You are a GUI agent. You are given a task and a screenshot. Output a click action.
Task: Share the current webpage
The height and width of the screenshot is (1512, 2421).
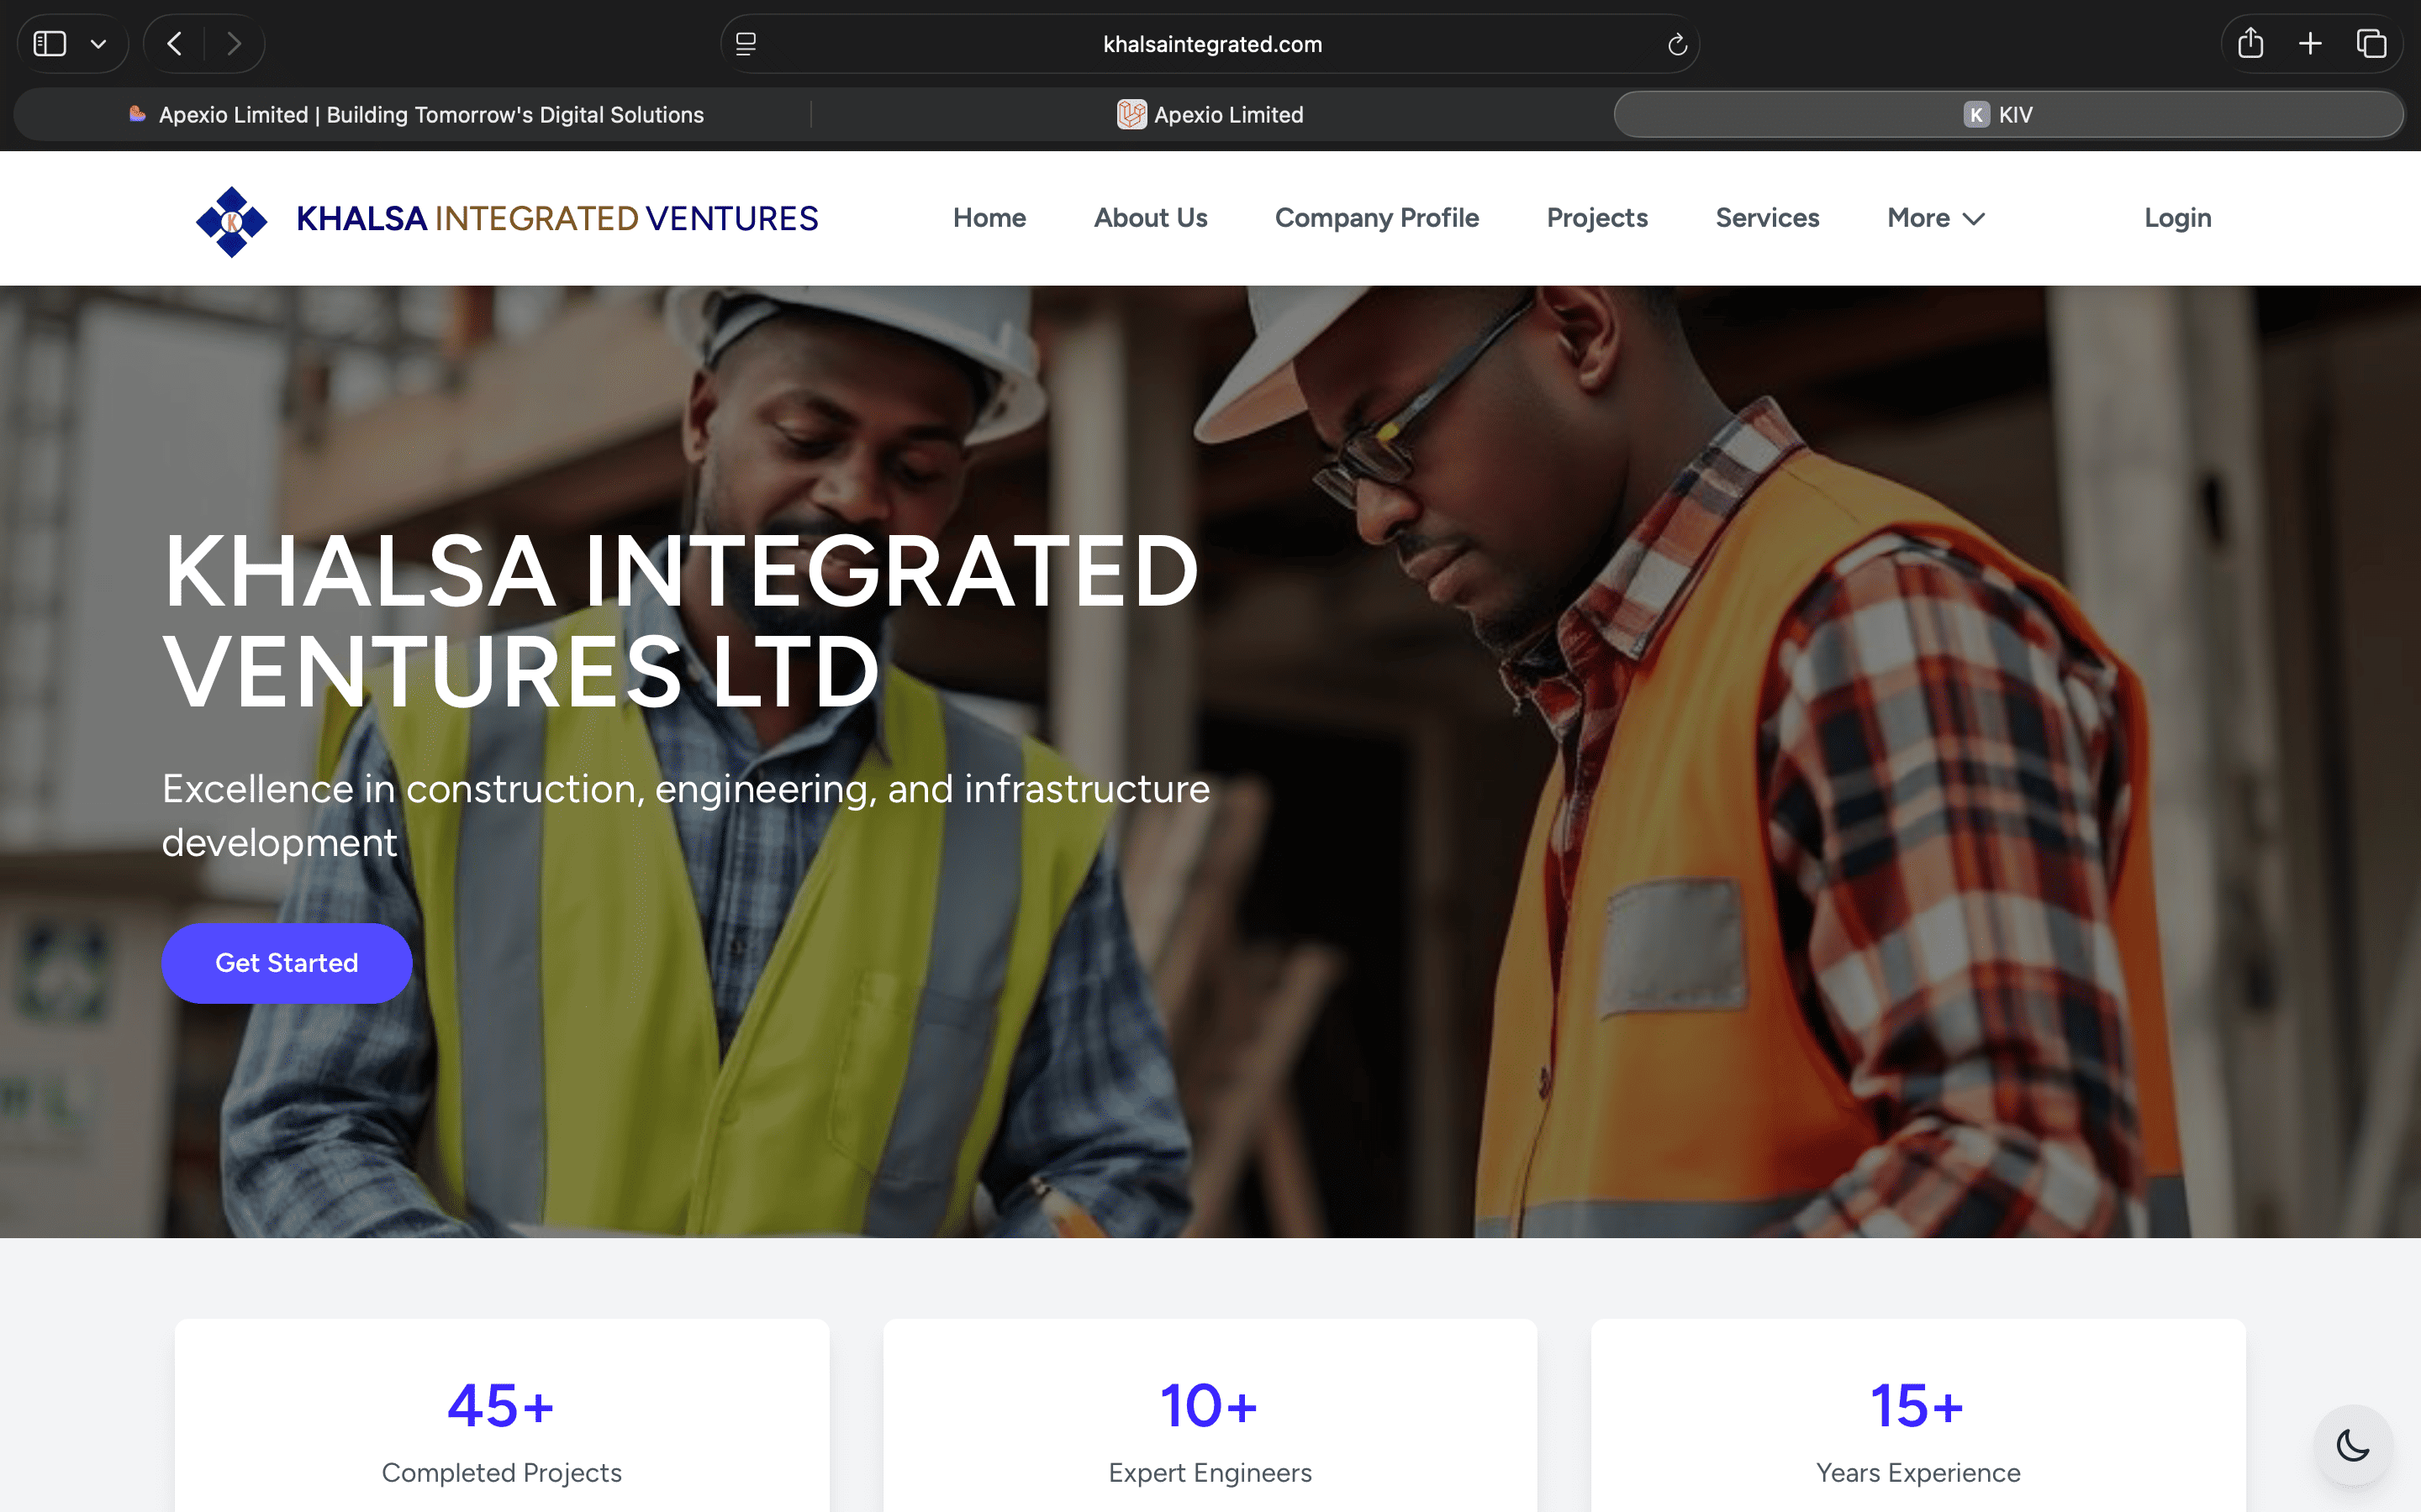pos(2250,43)
